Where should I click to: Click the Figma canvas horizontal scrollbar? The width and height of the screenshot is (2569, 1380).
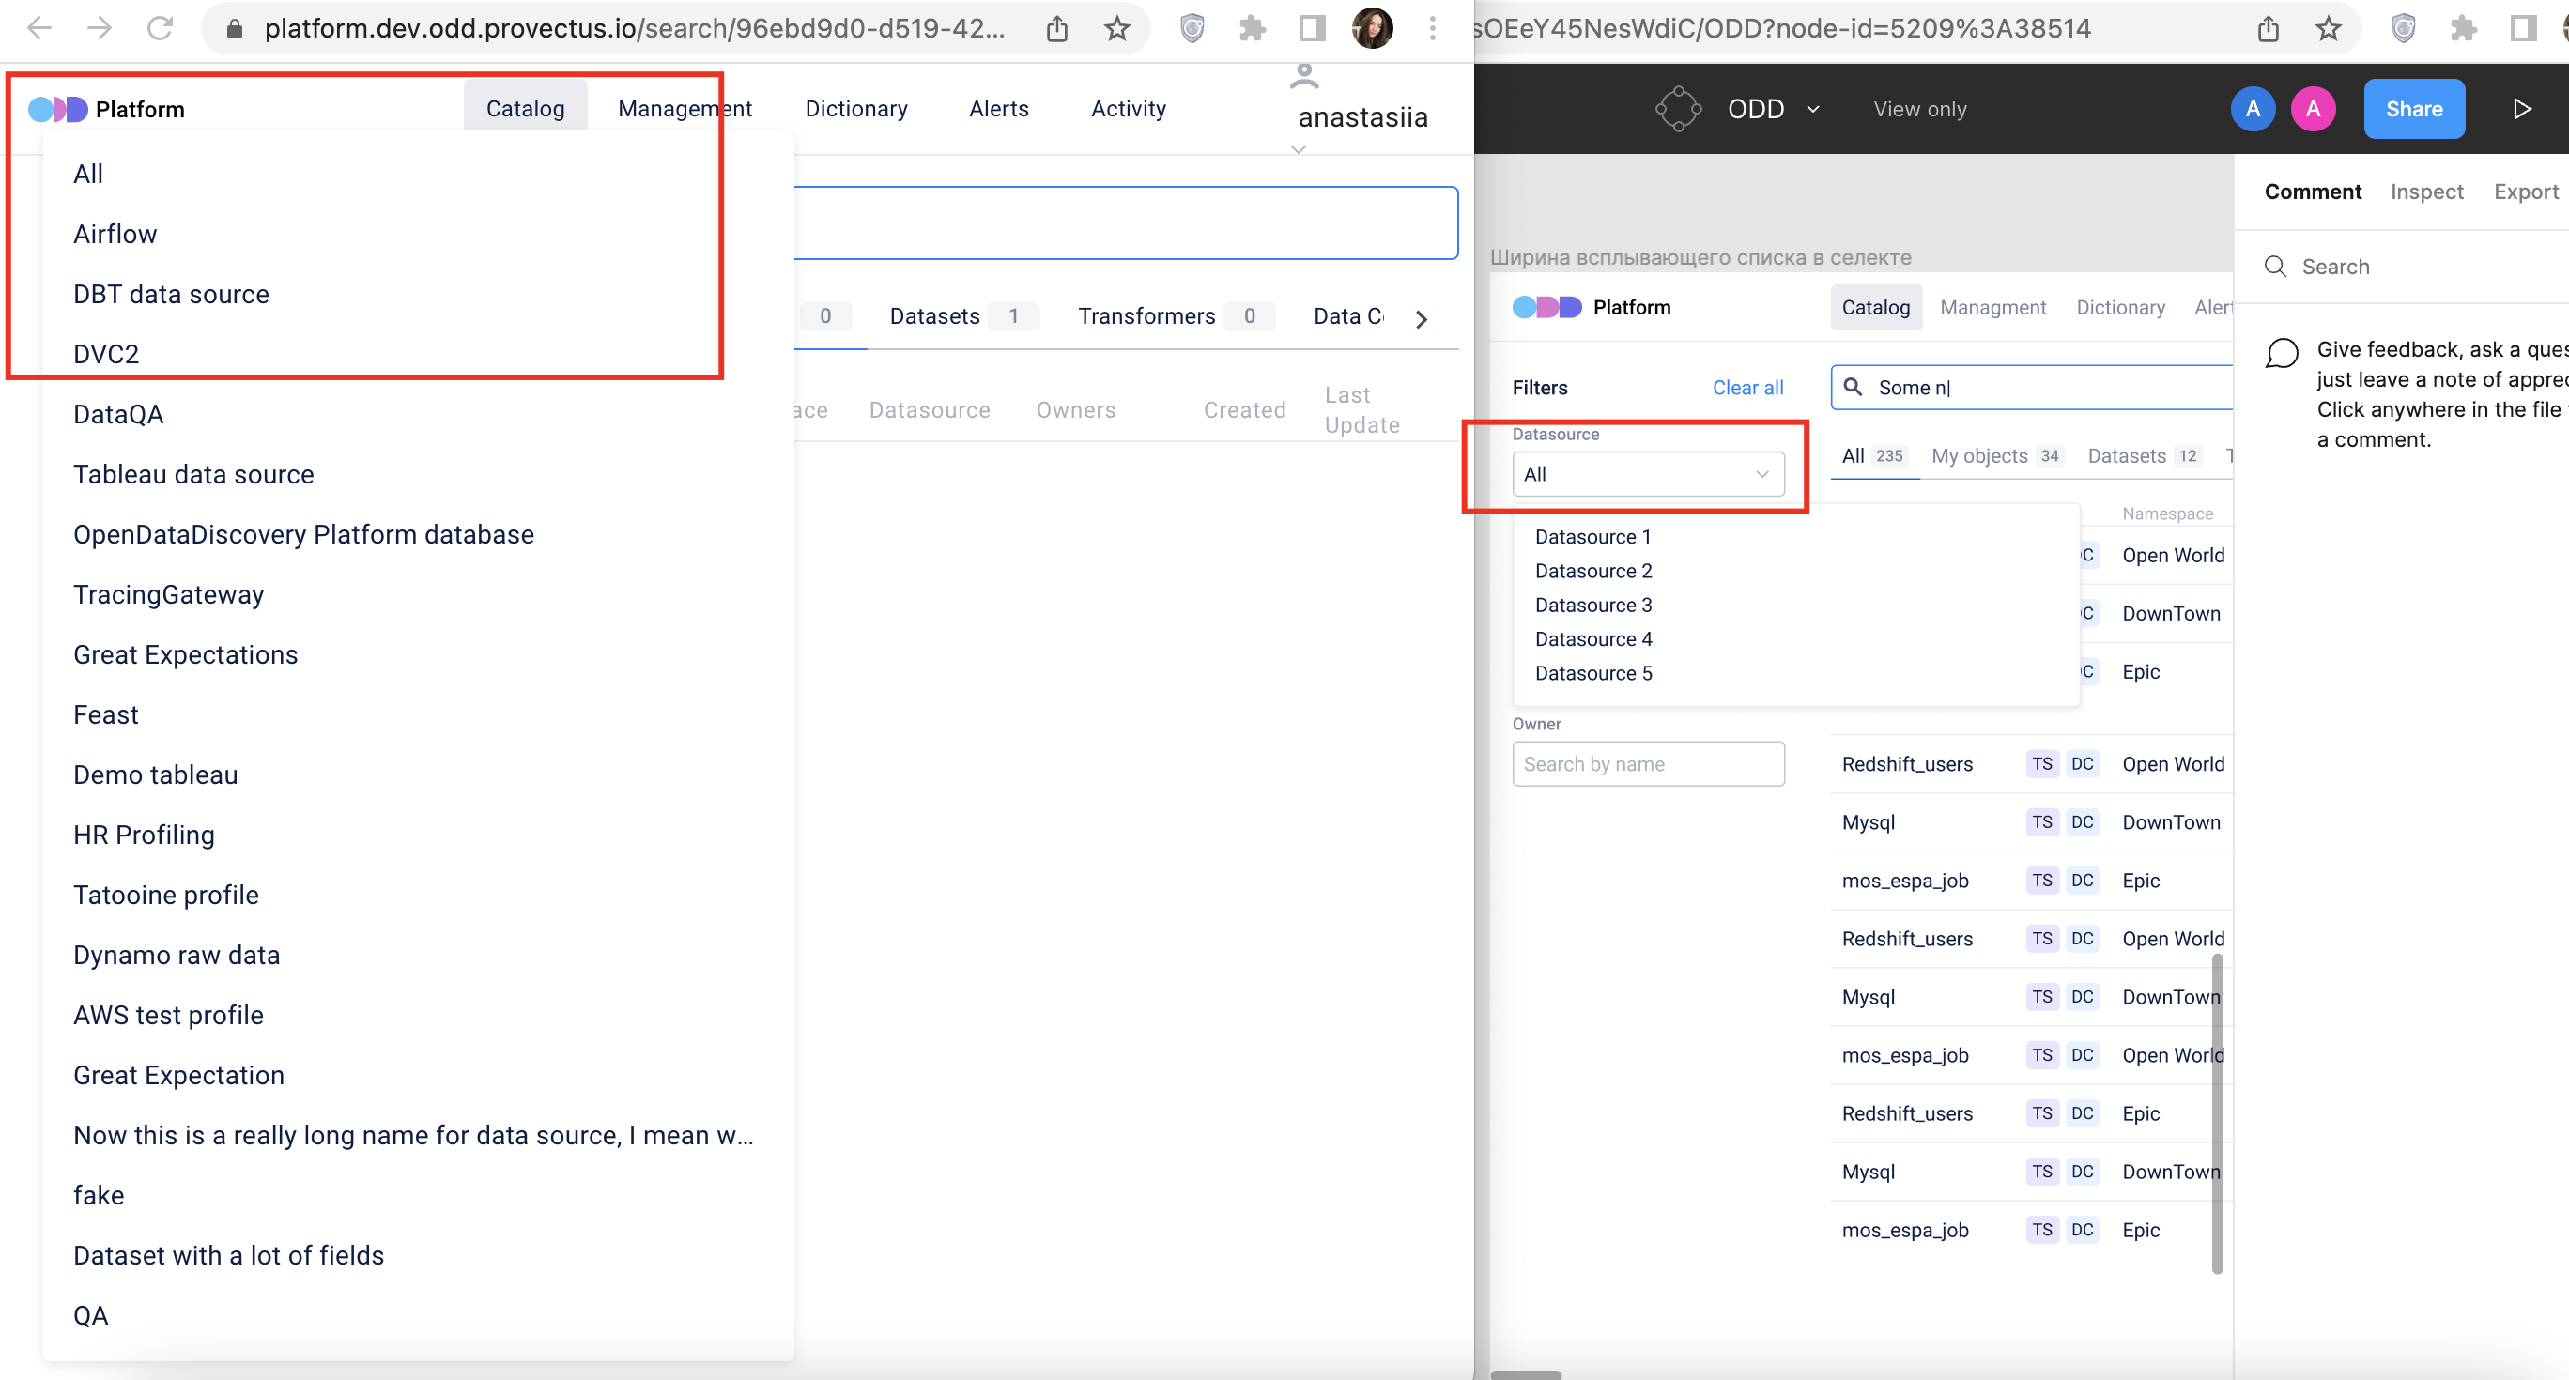(x=1526, y=1374)
